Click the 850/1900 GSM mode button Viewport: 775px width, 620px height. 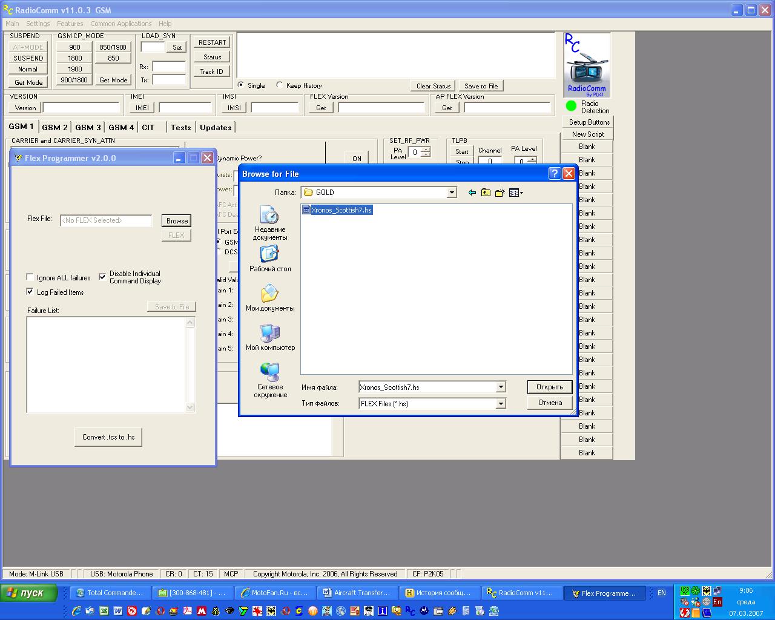[x=113, y=47]
